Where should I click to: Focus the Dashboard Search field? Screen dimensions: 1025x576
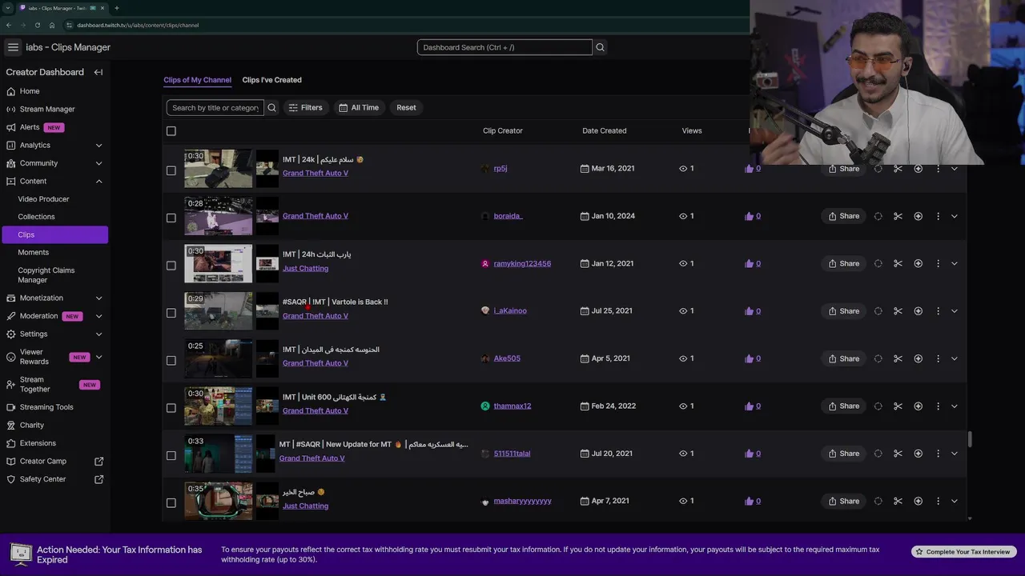504,47
